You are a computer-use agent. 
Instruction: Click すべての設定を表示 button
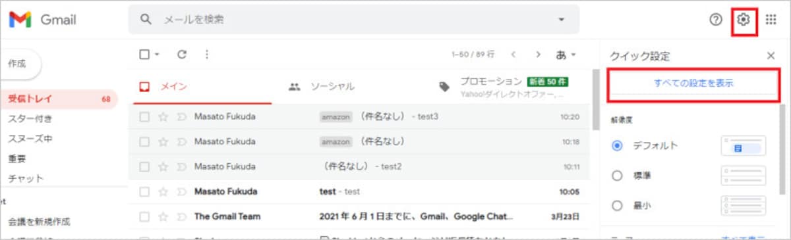point(693,84)
